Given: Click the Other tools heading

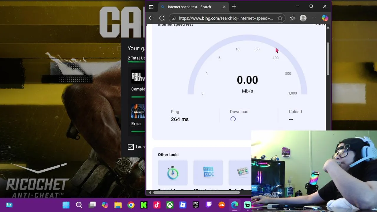Looking at the screenshot, I should pos(168,155).
